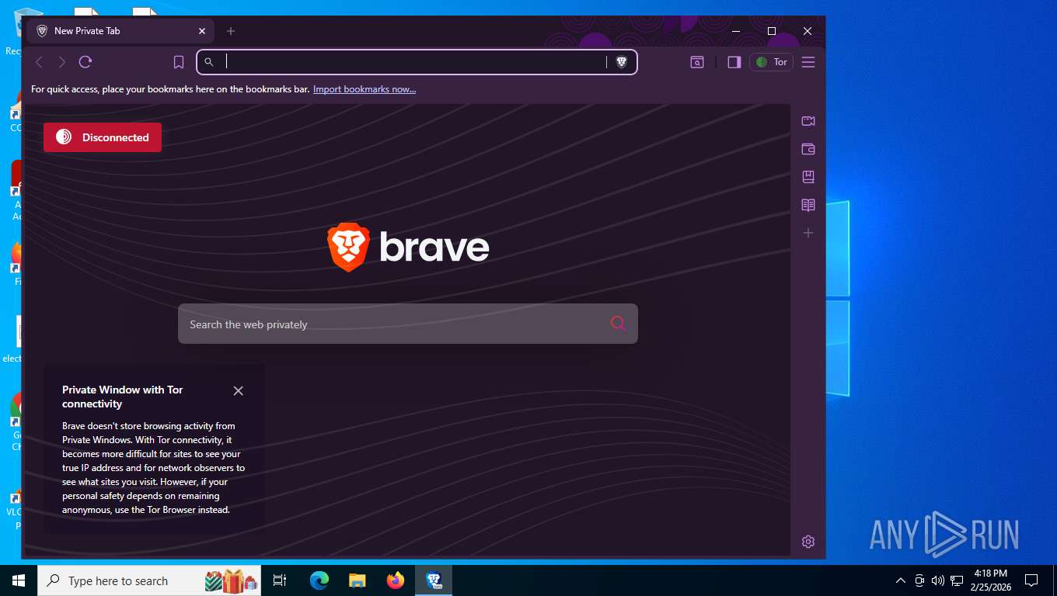Viewport: 1057px width, 596px height.
Task: Open the Brave hamburger menu
Action: [808, 62]
